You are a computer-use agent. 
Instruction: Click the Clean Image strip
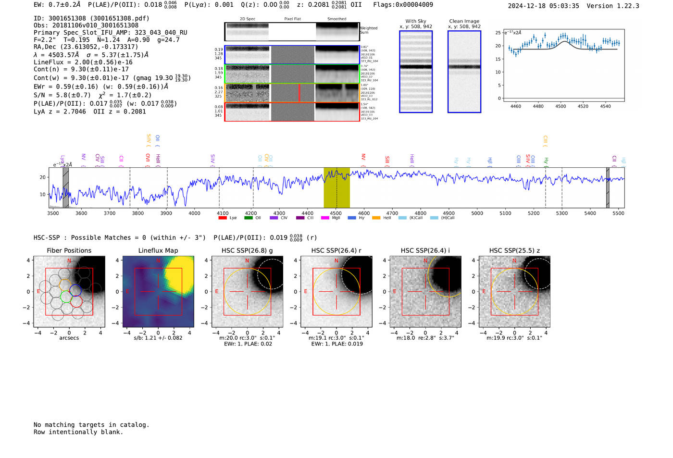464,72
